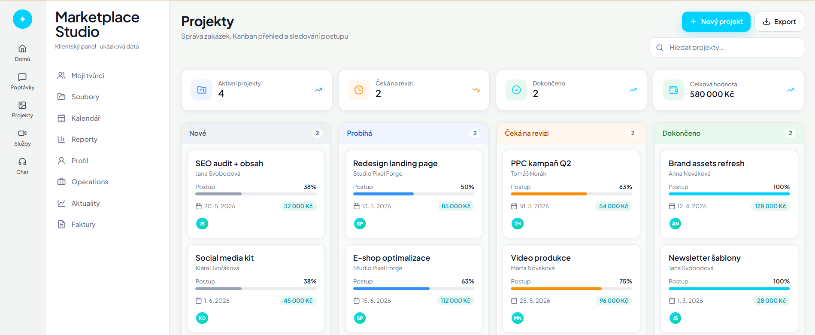Click SP avatar on Redesign landing page
The height and width of the screenshot is (335, 815).
tap(360, 223)
